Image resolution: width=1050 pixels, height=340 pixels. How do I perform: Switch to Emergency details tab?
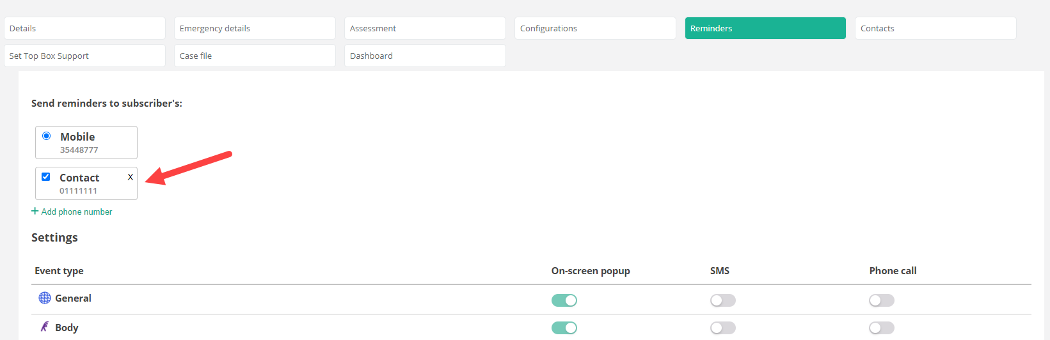point(255,28)
